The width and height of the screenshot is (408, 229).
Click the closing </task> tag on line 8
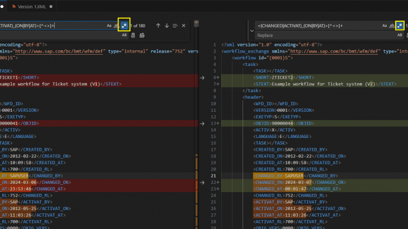[x=252, y=90]
